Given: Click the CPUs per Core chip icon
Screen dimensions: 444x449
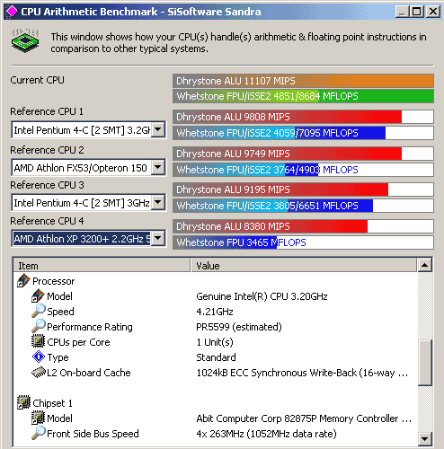Looking at the screenshot, I should tap(38, 341).
